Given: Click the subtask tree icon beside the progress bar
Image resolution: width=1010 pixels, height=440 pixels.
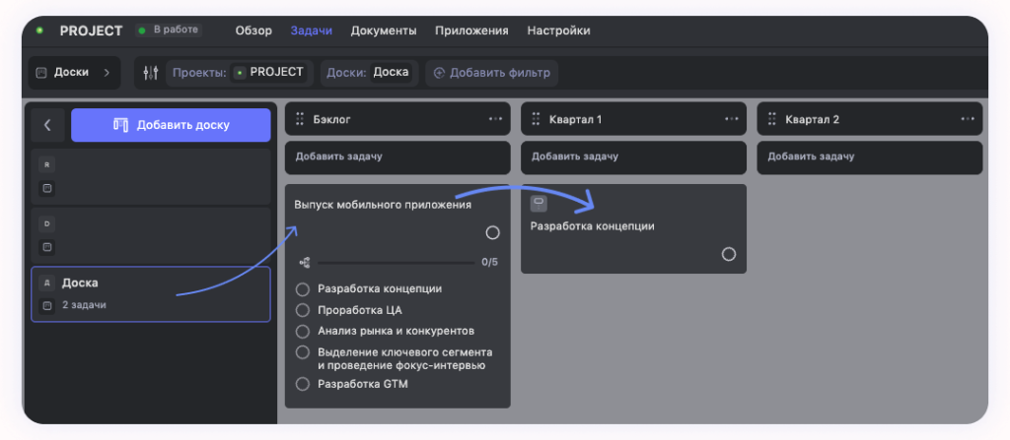Looking at the screenshot, I should [x=304, y=263].
